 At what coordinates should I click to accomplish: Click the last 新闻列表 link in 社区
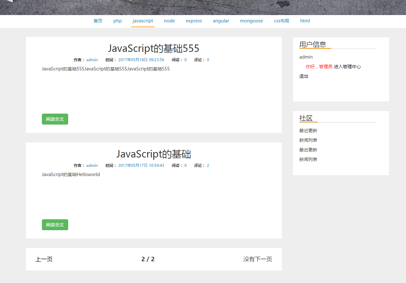coord(308,159)
